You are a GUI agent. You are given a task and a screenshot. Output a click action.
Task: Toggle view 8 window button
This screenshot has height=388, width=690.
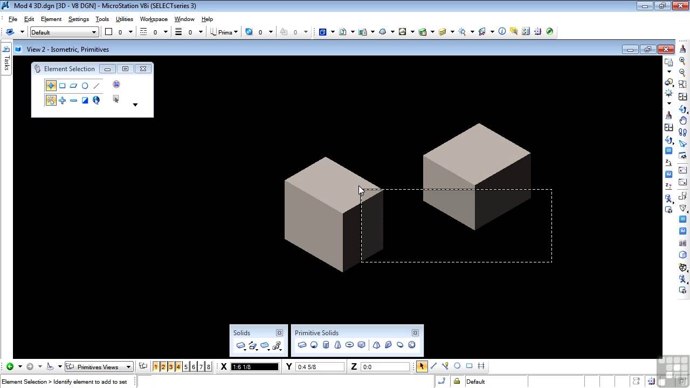209,367
